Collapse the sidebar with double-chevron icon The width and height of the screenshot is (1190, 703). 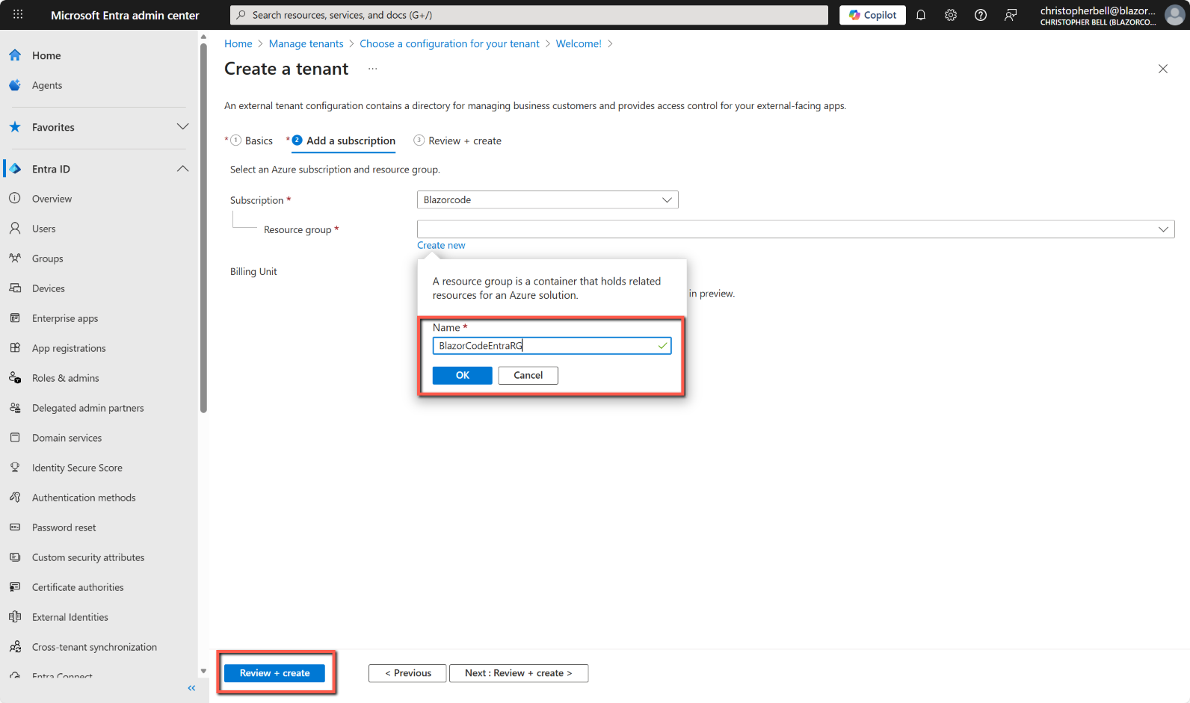click(191, 688)
